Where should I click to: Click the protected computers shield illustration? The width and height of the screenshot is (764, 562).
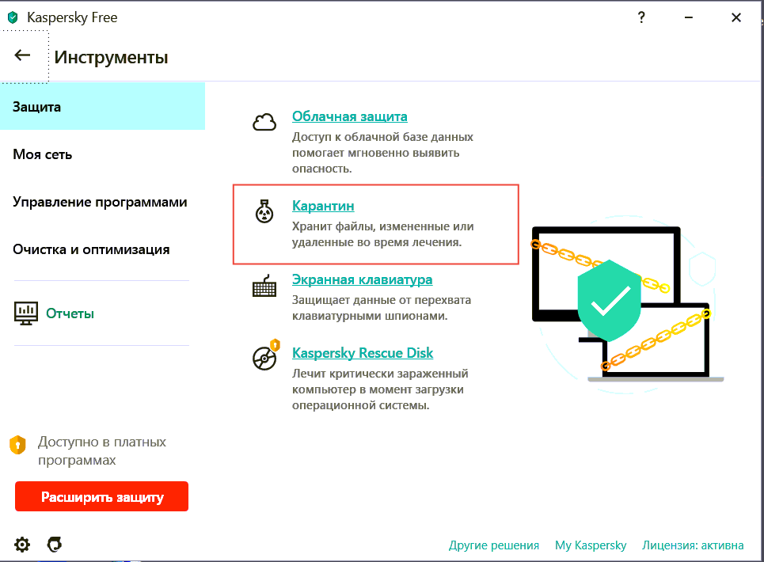628,303
